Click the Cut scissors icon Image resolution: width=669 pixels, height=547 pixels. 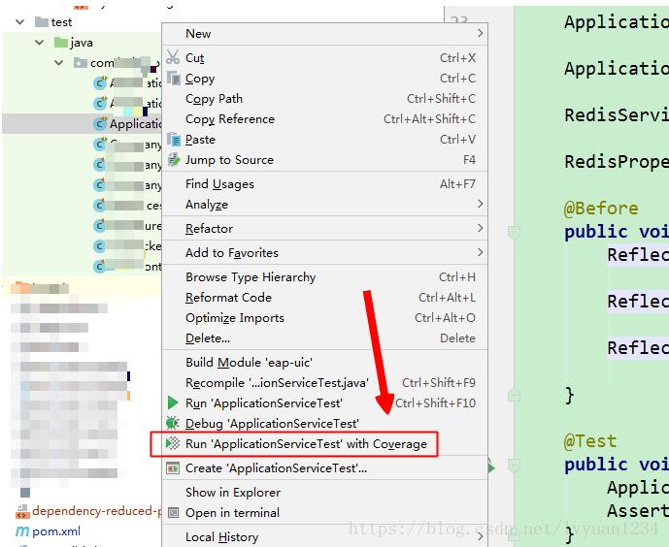[x=173, y=57]
